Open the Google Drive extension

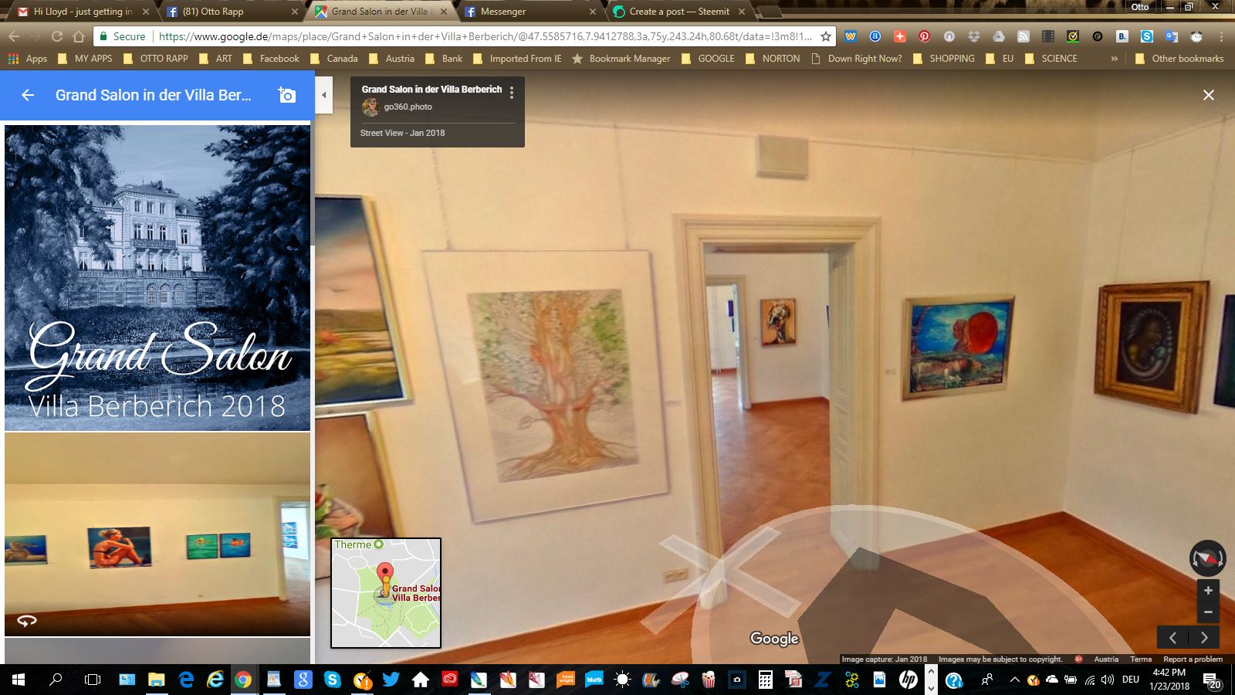point(998,36)
